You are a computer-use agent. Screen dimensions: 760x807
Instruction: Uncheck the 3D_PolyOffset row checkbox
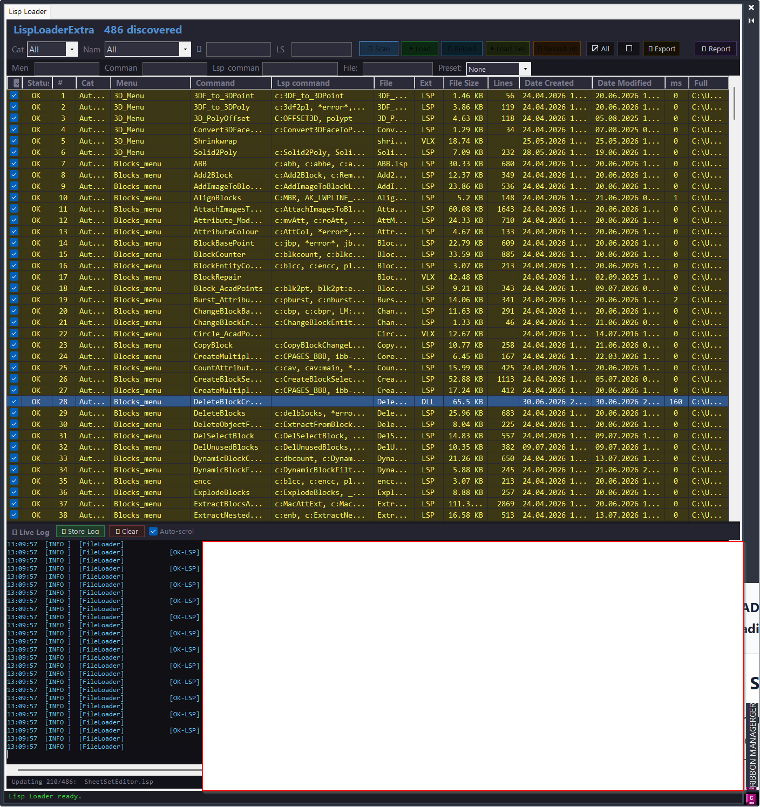14,118
